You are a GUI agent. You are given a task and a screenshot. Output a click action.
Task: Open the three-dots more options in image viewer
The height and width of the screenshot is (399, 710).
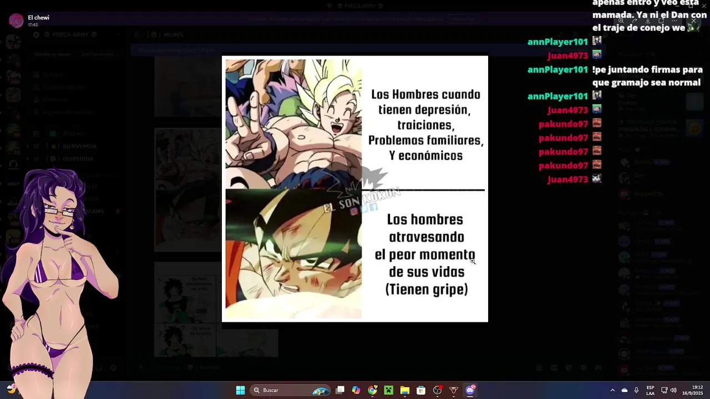click(x=674, y=21)
